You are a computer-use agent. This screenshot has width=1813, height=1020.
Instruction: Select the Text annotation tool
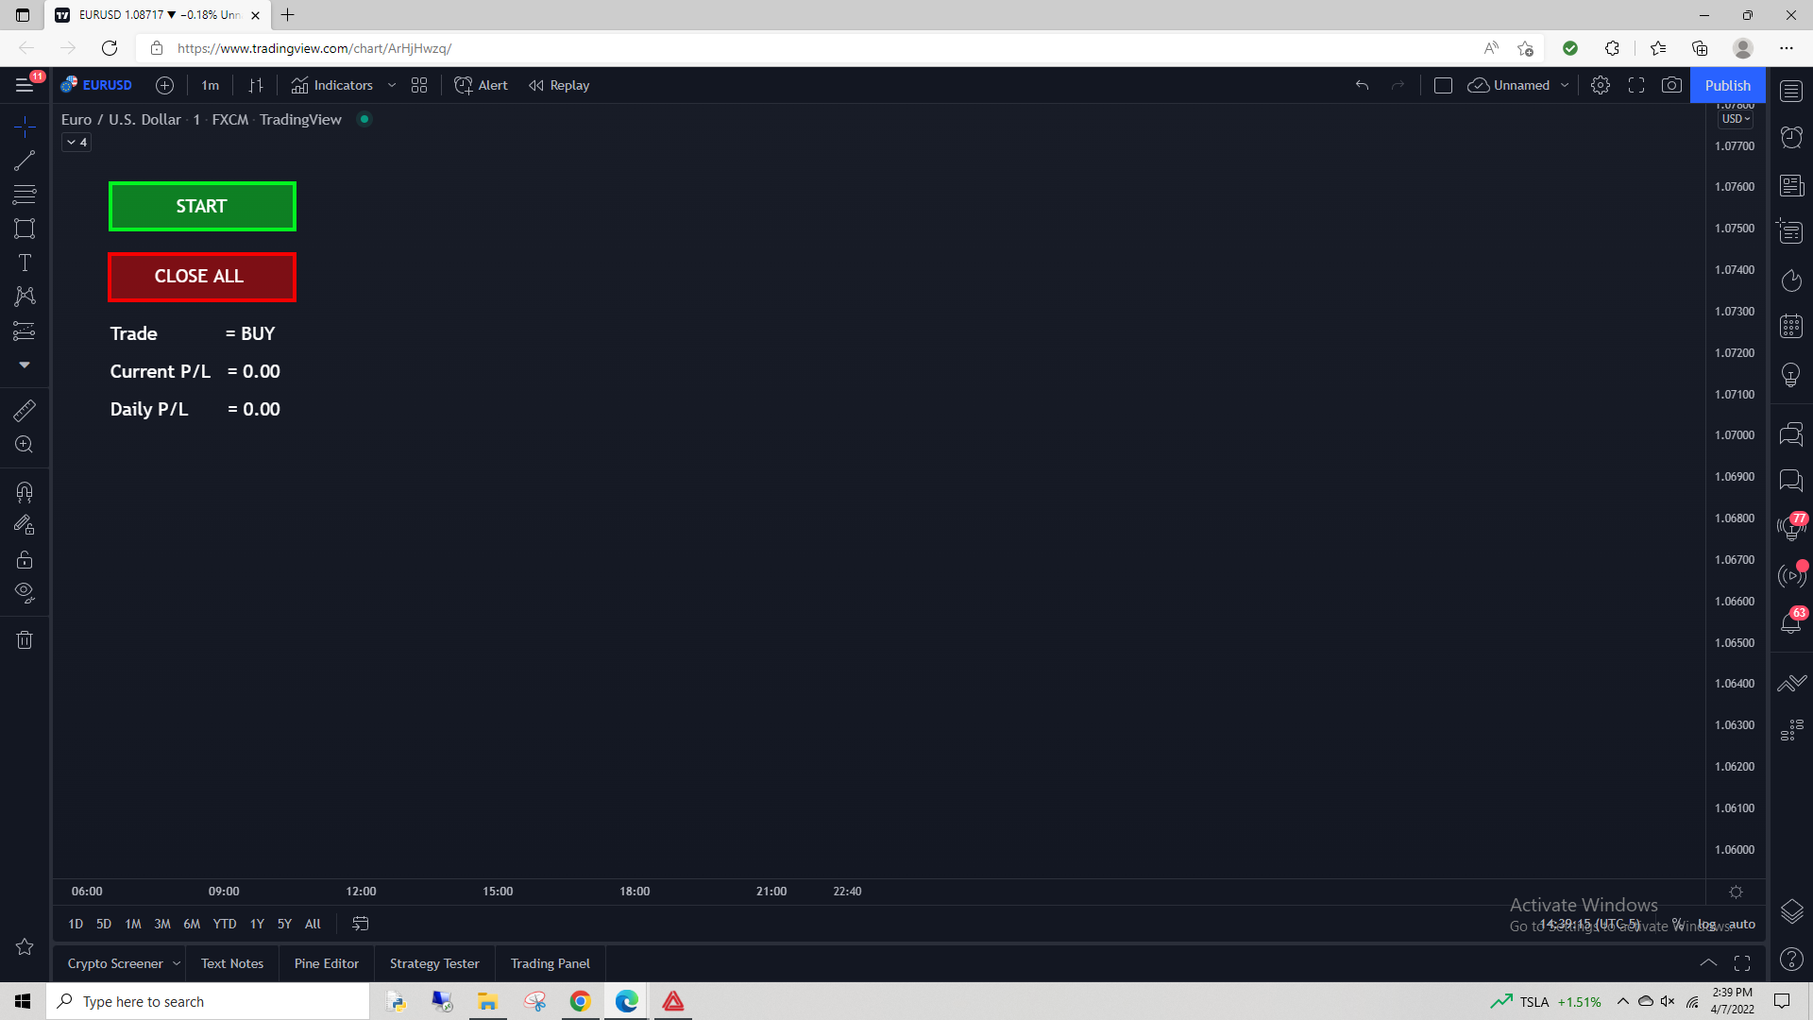pyautogui.click(x=25, y=263)
